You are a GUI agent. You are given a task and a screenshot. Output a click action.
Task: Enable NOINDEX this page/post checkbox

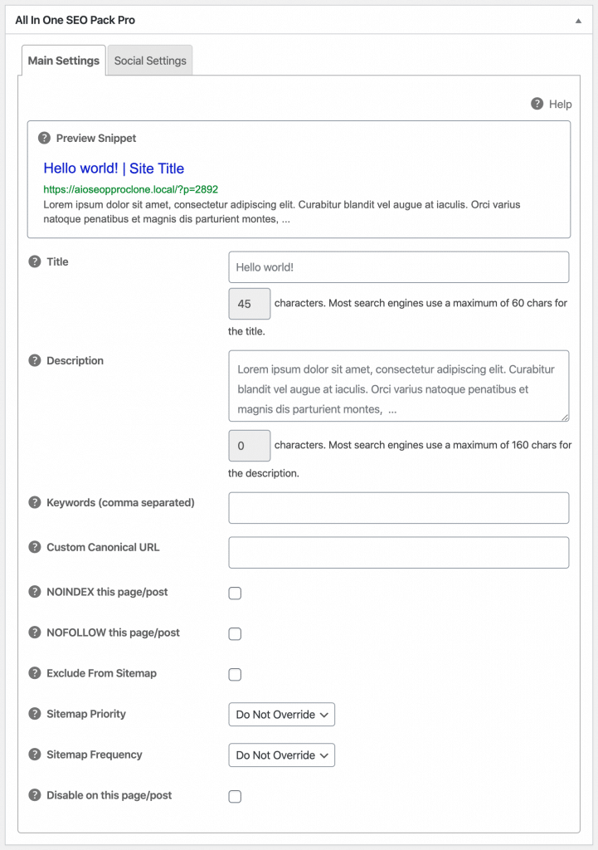235,593
